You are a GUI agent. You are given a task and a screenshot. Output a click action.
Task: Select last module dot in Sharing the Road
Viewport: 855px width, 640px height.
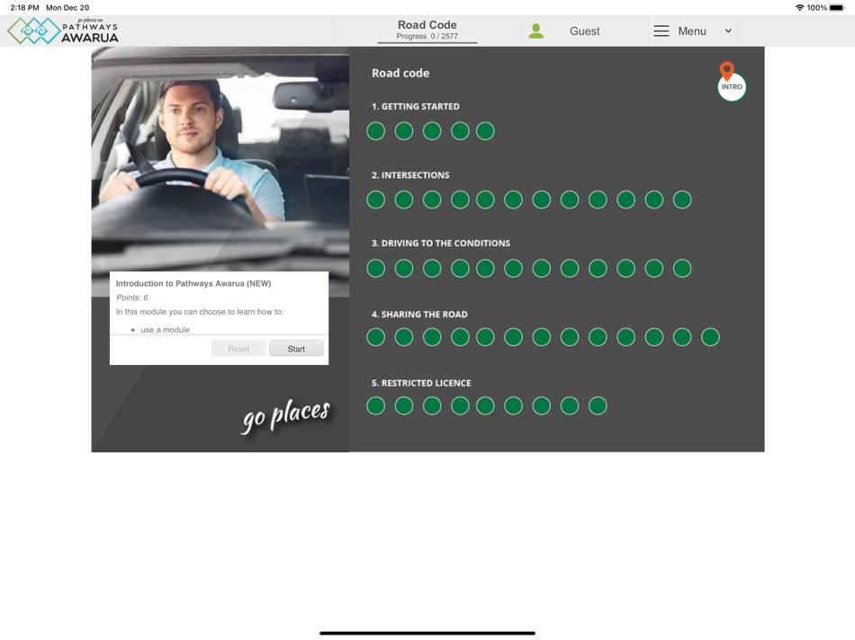pos(710,337)
